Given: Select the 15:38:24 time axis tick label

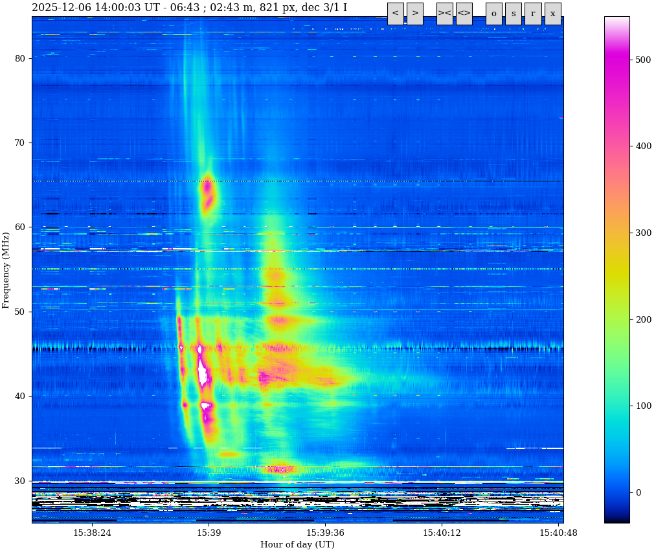Looking at the screenshot, I should [x=92, y=533].
